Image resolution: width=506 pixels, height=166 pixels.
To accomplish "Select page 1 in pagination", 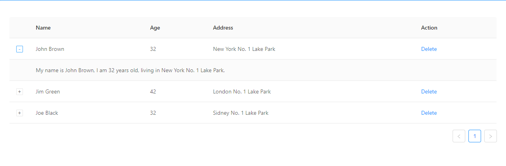I will coord(475,136).
